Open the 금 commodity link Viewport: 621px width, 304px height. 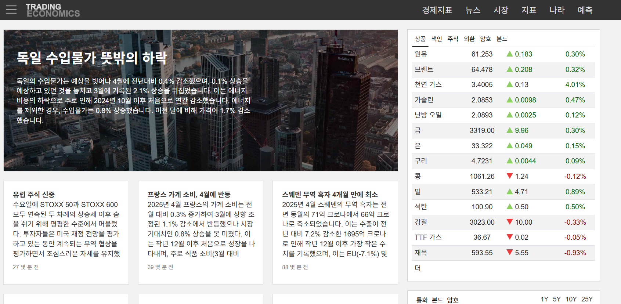point(418,130)
